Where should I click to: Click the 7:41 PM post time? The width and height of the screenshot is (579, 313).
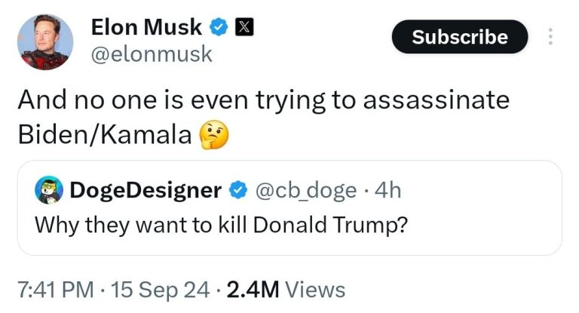point(56,290)
